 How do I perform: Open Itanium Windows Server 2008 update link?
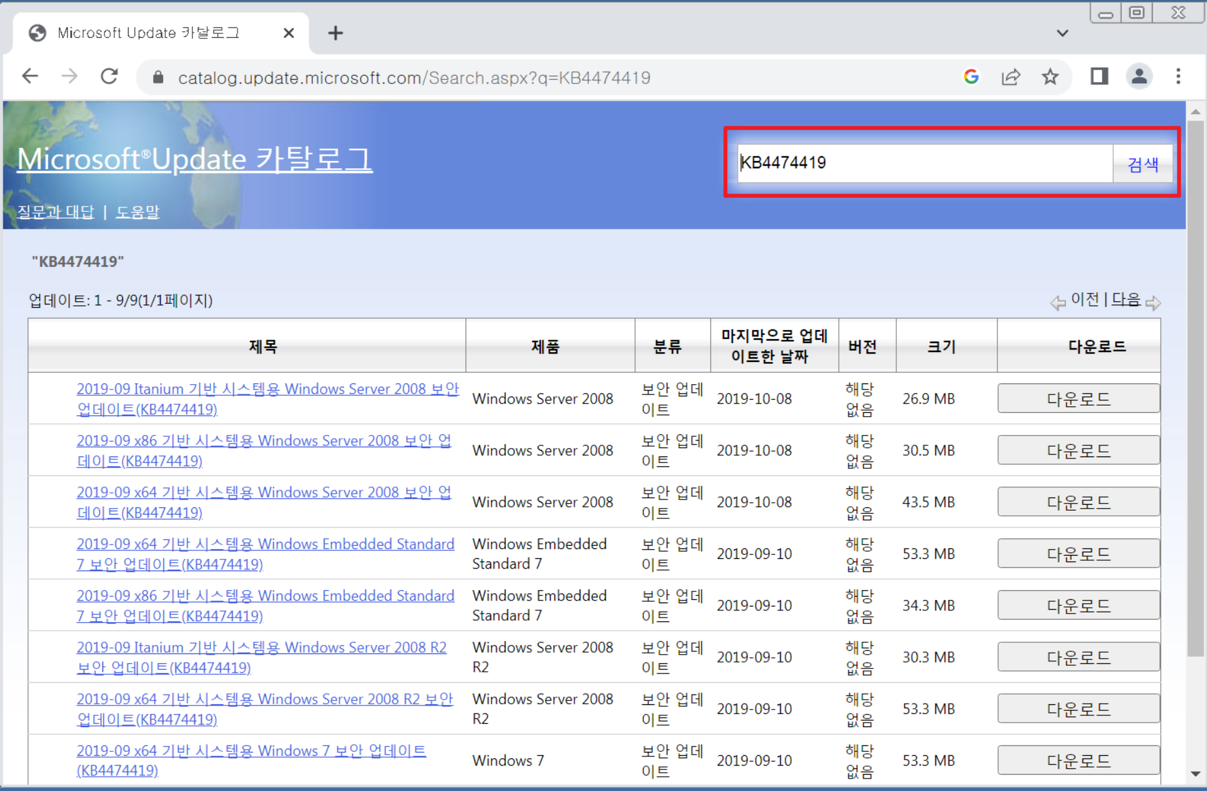click(x=268, y=398)
